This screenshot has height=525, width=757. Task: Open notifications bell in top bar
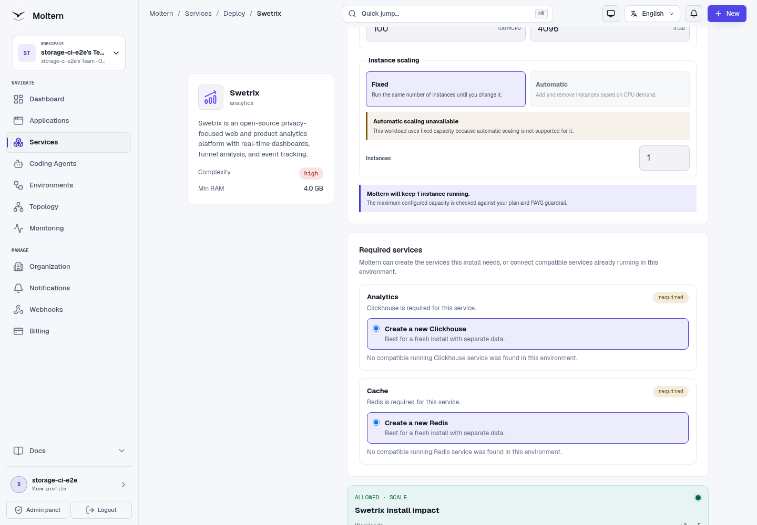694,14
